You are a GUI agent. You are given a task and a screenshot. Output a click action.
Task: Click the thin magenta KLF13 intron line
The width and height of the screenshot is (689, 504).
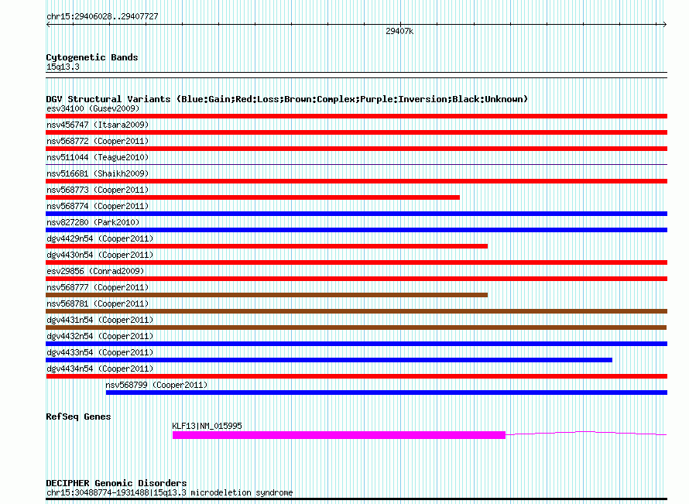coord(586,434)
